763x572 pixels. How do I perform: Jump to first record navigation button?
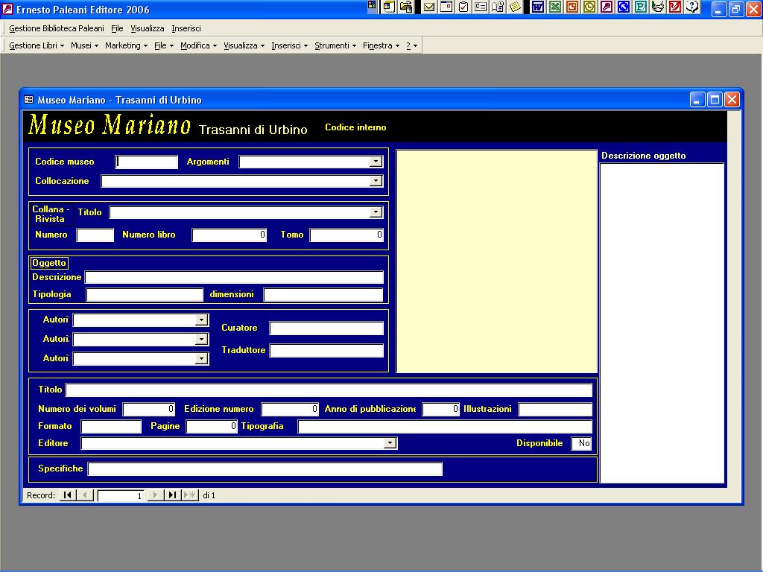tap(67, 495)
